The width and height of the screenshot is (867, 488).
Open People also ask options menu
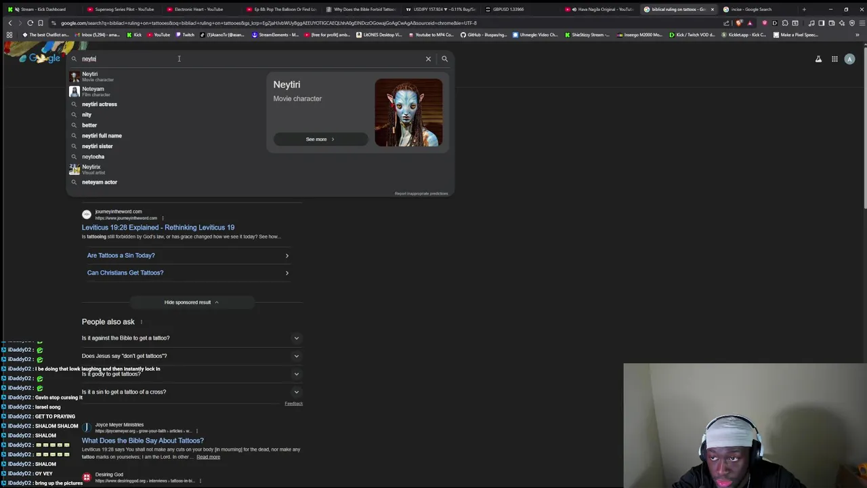[141, 322]
